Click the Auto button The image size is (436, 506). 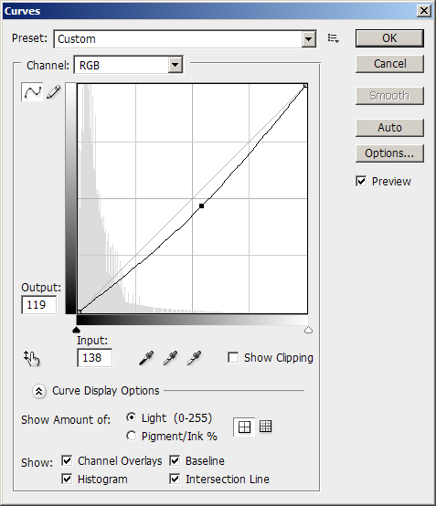tap(389, 128)
